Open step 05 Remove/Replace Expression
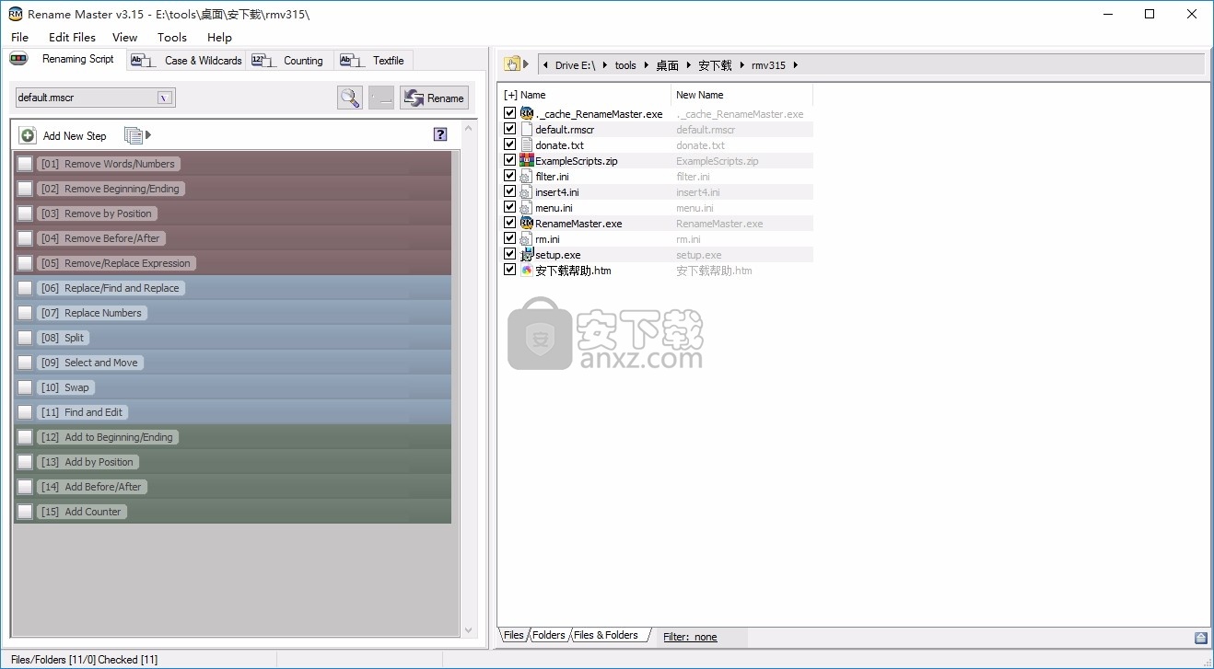The image size is (1214, 669). 116,263
